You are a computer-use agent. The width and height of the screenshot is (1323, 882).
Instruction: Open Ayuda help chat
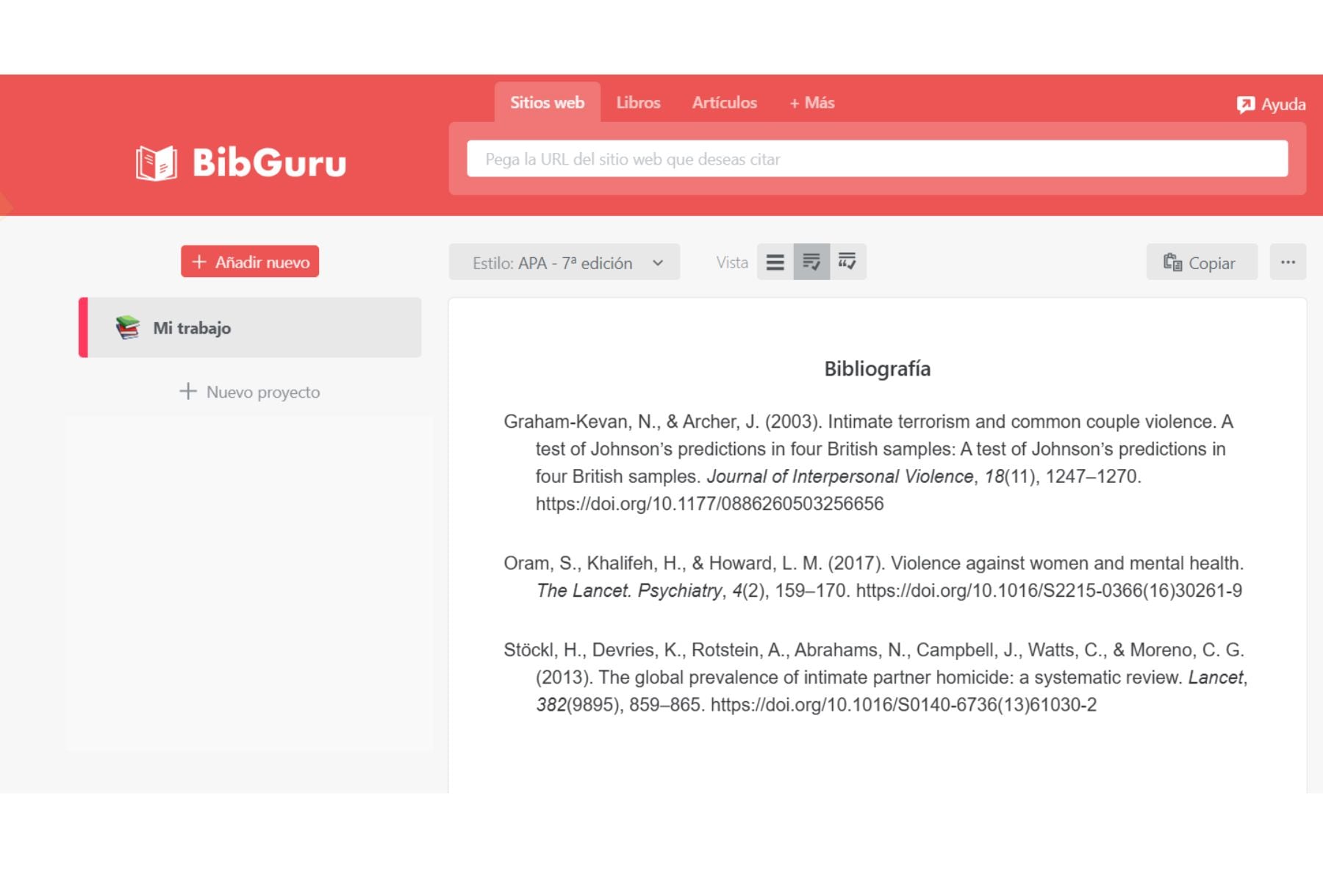(1271, 104)
